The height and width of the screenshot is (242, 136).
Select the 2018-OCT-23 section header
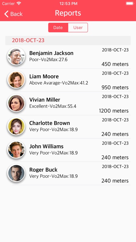pos(68,40)
